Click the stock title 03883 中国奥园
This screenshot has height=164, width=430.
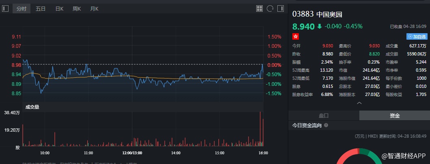[318, 14]
